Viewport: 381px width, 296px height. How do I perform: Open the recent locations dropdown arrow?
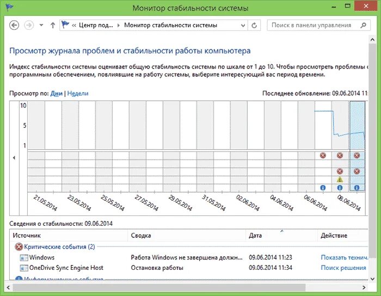tap(41, 25)
